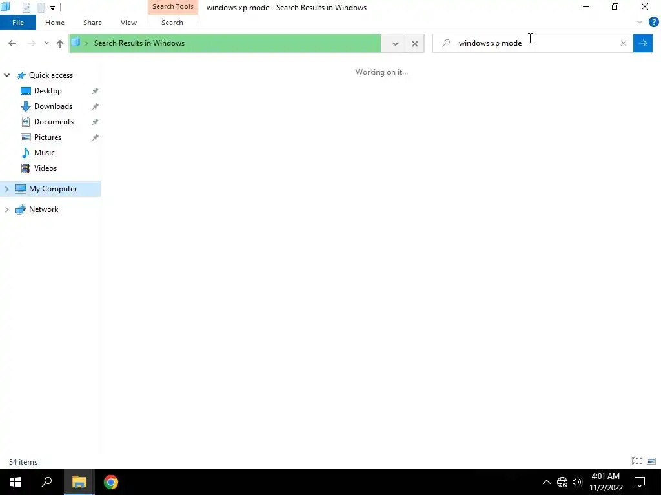Screen dimensions: 661x495
Task: Click the File Explorer taskbar icon
Action: click(x=79, y=482)
